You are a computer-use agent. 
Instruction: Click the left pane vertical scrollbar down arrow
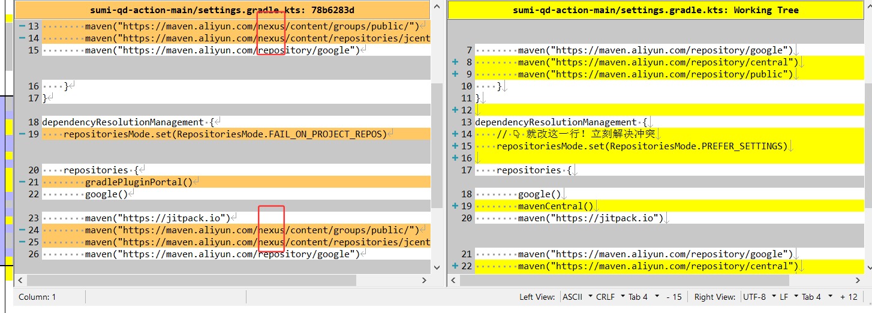437,267
